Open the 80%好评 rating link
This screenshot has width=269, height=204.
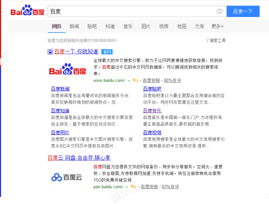click(x=172, y=80)
